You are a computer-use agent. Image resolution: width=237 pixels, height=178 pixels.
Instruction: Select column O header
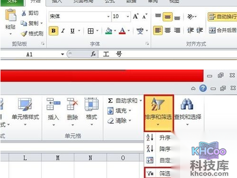[123, 158]
